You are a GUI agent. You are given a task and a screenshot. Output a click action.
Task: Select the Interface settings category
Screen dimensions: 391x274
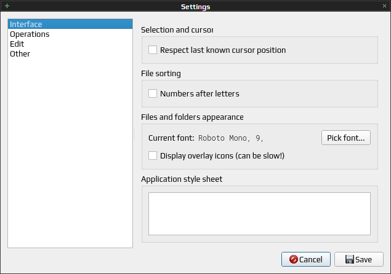click(x=26, y=25)
